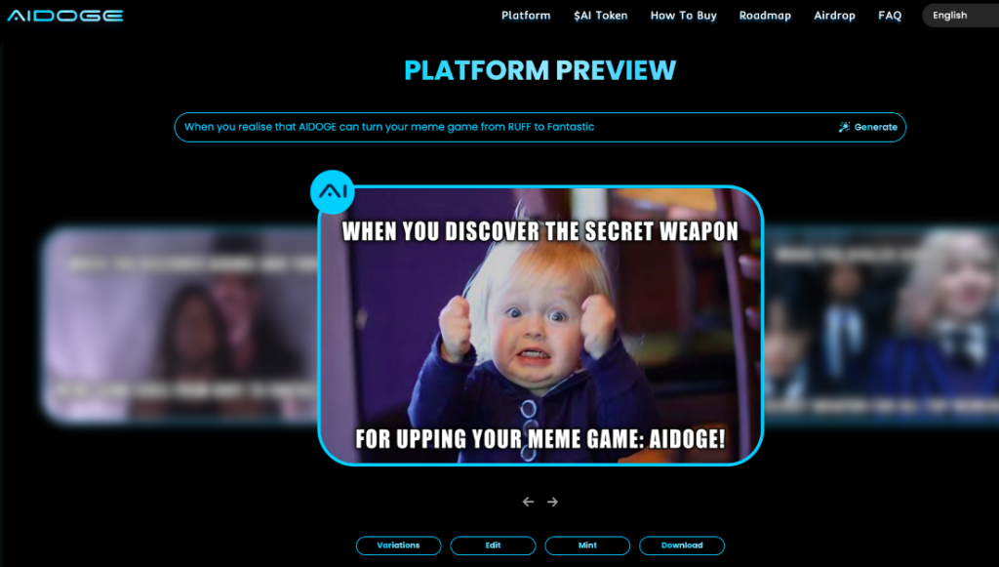Click the Generate button

[x=867, y=128]
